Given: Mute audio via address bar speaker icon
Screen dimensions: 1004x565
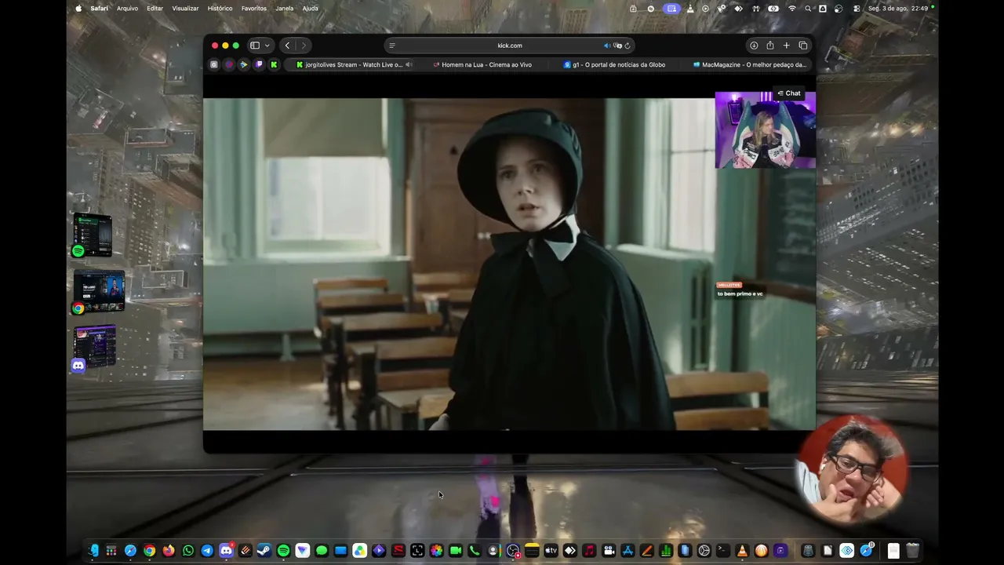Looking at the screenshot, I should (x=606, y=46).
